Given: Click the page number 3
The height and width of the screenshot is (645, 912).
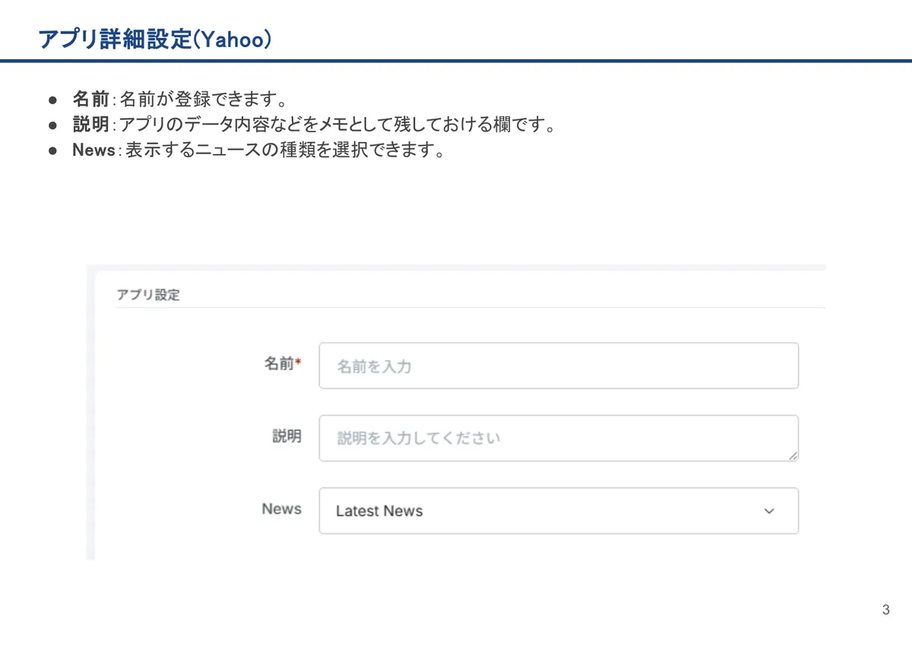Looking at the screenshot, I should (886, 610).
